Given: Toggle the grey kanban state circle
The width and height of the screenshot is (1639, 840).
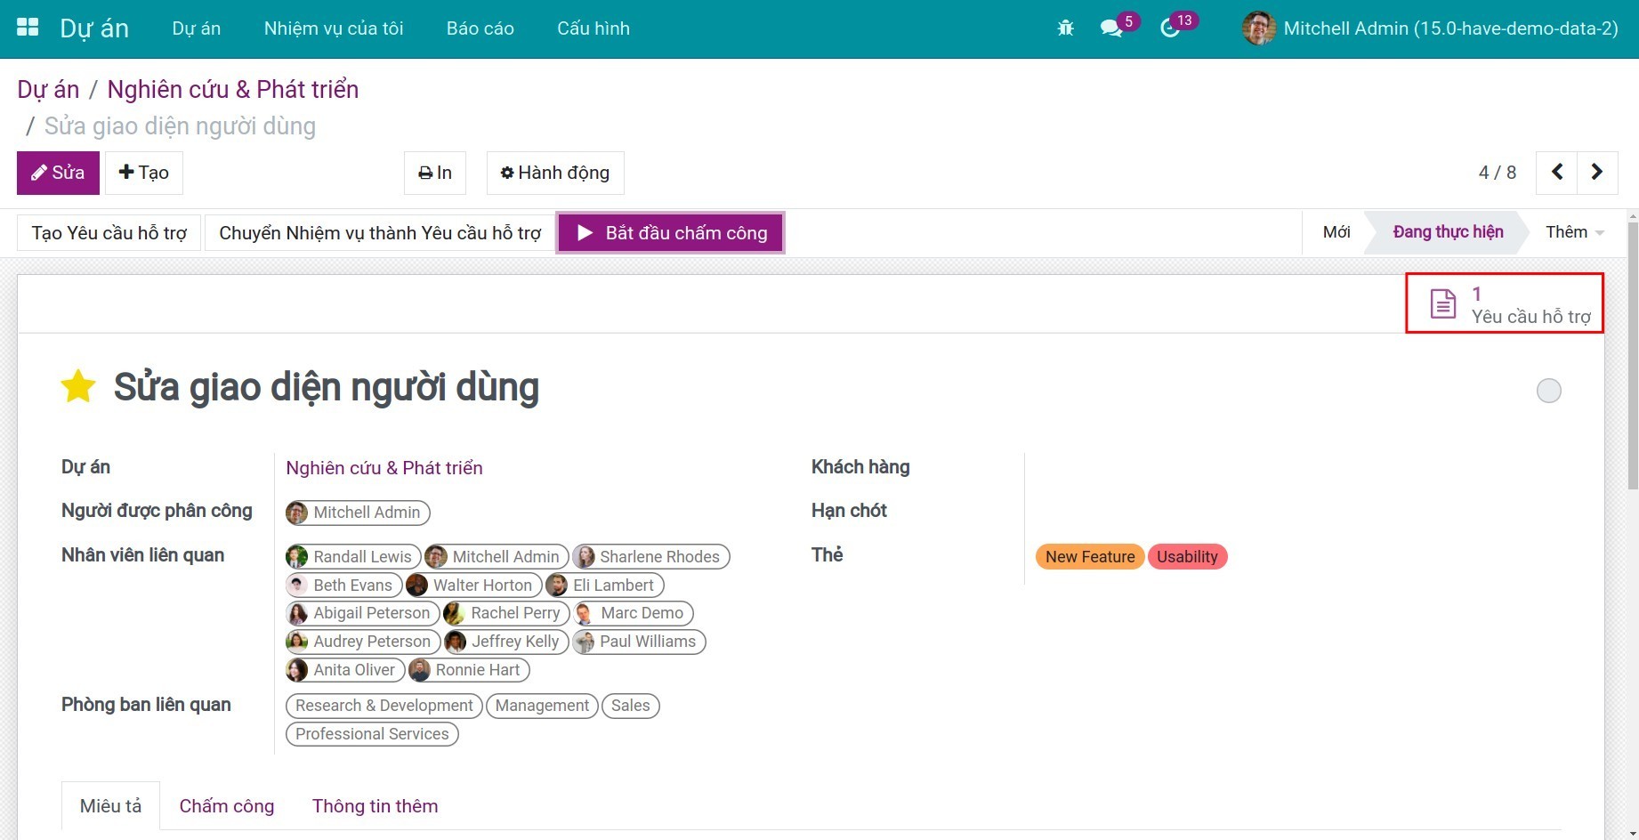Looking at the screenshot, I should coord(1548,391).
